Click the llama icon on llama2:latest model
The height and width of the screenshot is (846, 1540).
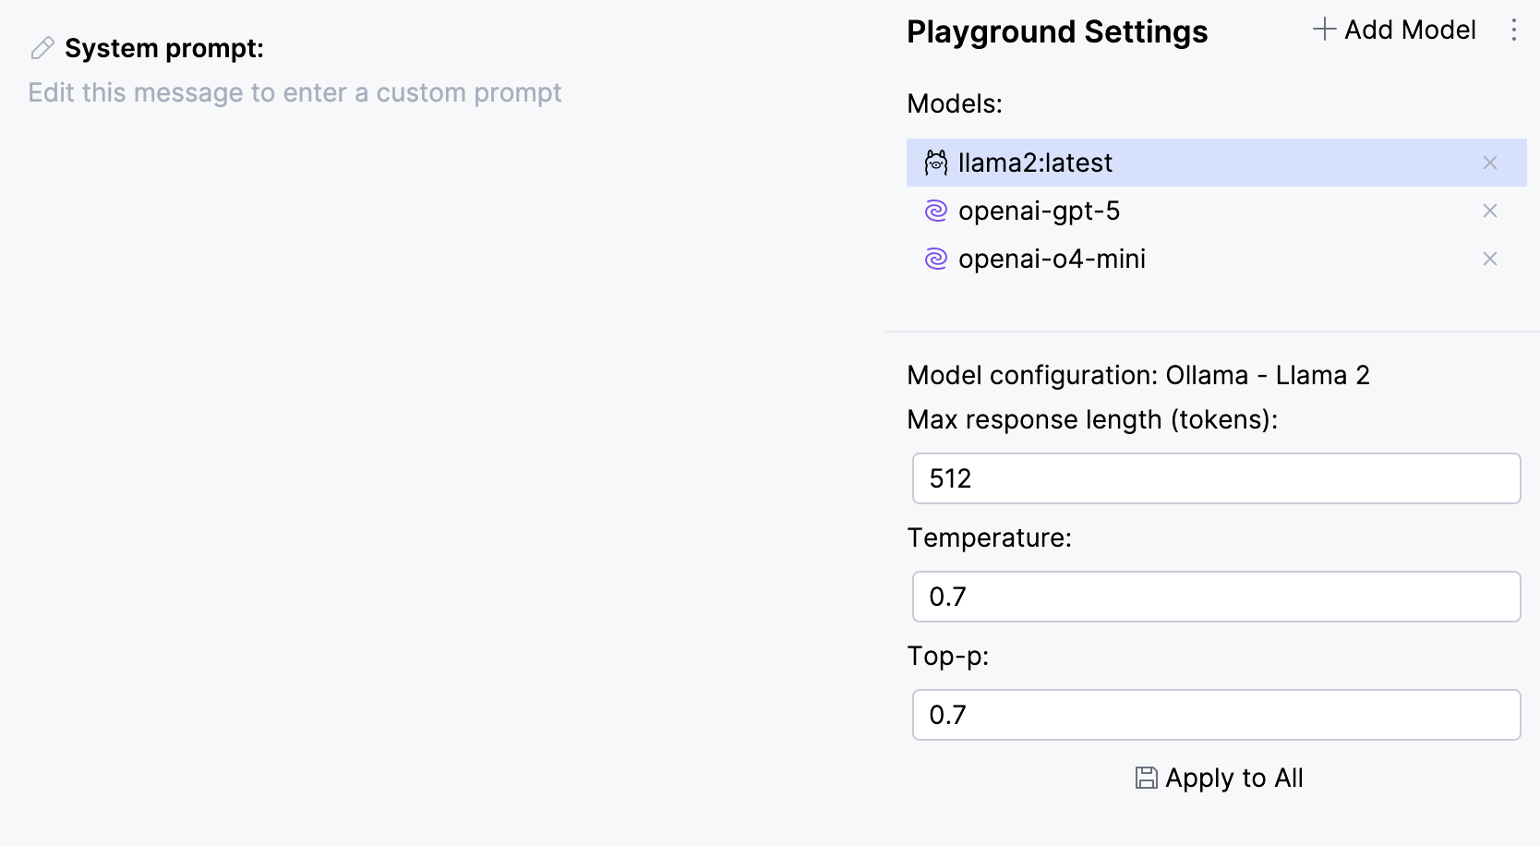coord(936,162)
